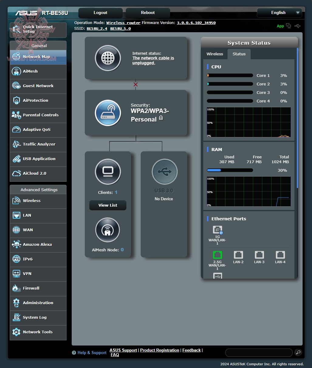Open the Feedback link
Image resolution: width=312 pixels, height=368 pixels.
[192, 350]
